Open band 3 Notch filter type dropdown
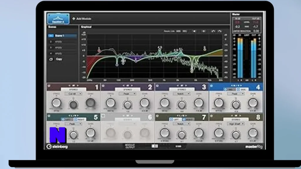Image resolution: width=301 pixels, height=169 pixels. tap(182, 94)
